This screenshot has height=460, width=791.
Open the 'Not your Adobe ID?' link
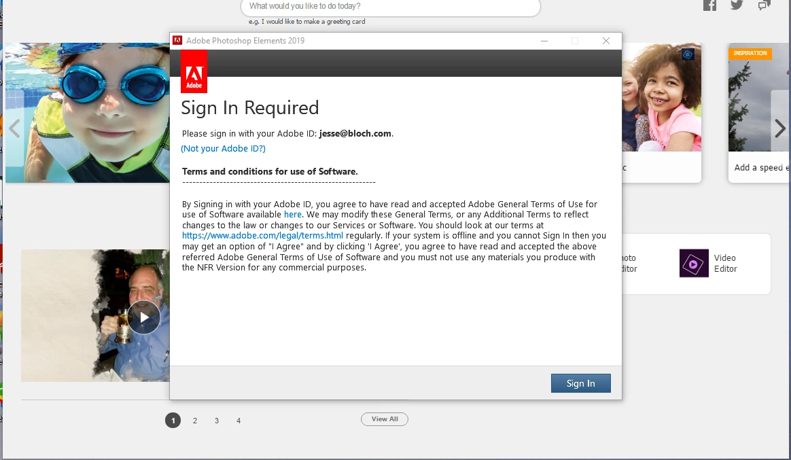point(223,148)
